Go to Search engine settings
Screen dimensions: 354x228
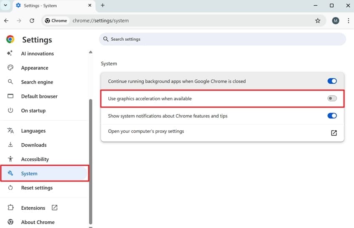pos(37,82)
